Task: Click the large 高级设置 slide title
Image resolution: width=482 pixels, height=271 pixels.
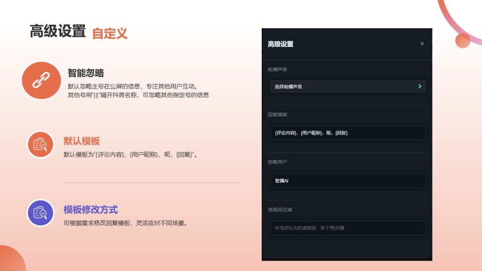Action: 57,32
